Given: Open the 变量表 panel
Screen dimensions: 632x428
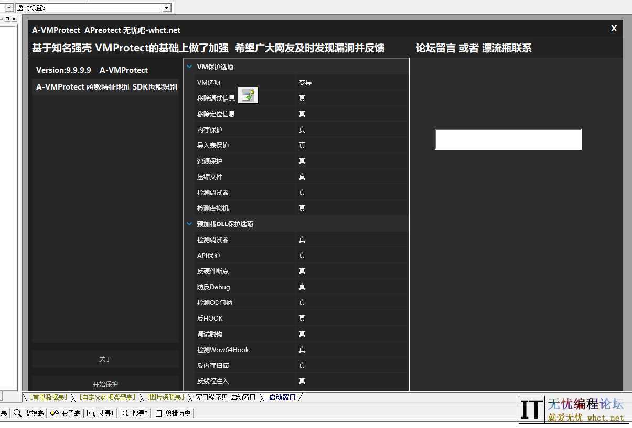Looking at the screenshot, I should (x=66, y=413).
